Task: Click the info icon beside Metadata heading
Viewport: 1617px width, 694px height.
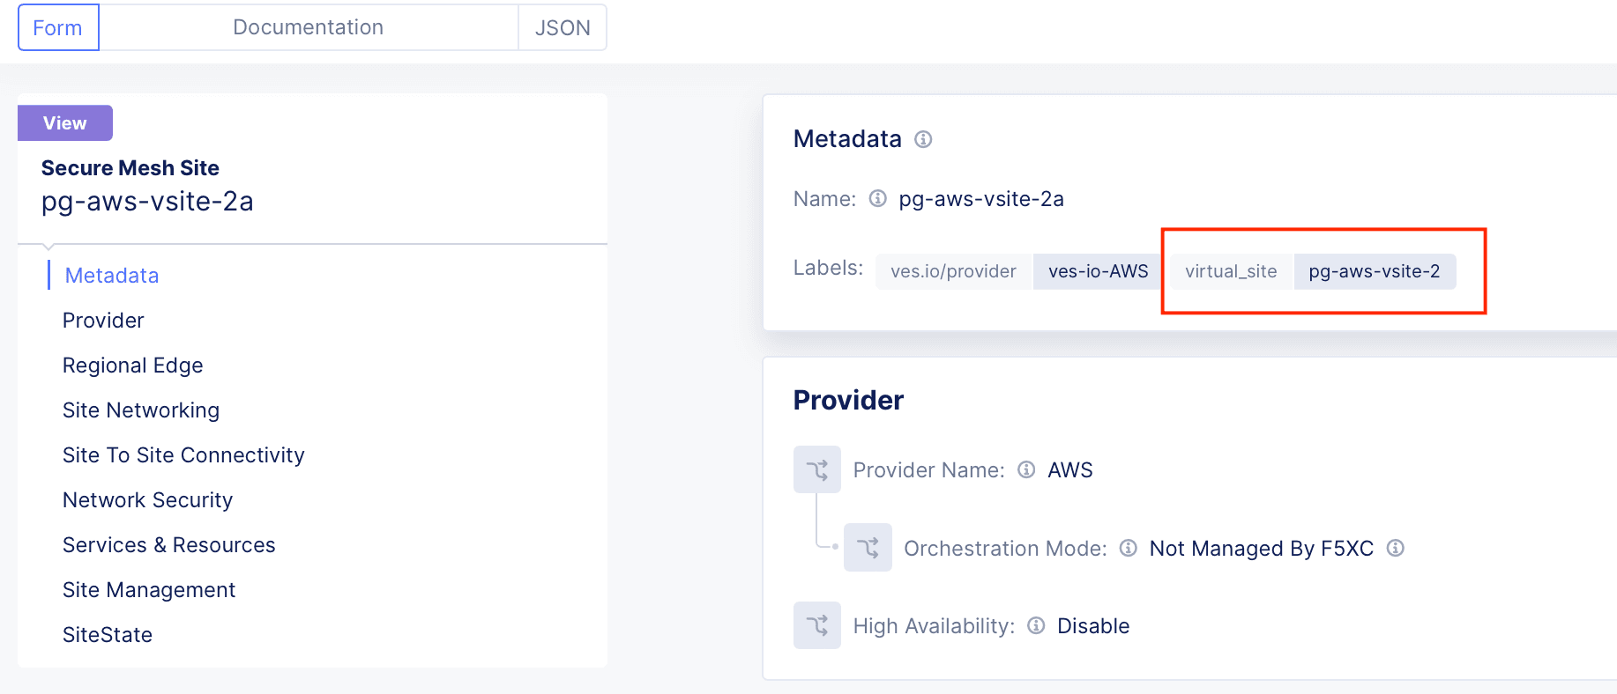Action: tap(923, 139)
